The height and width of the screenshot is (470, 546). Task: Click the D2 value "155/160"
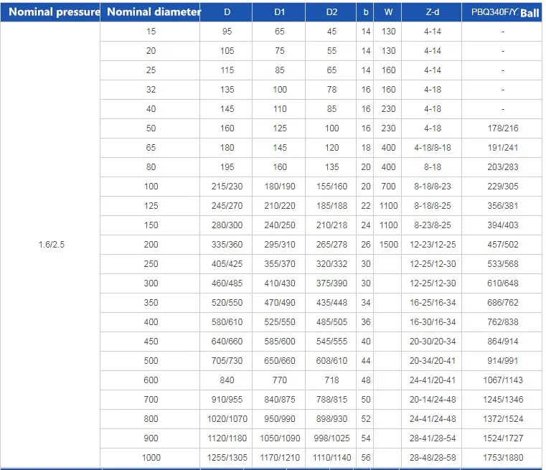click(331, 187)
